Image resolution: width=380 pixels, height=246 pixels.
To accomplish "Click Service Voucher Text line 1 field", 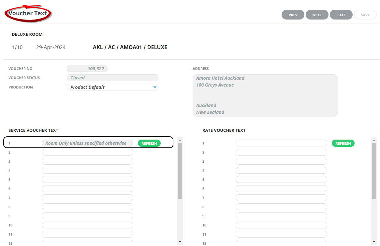I will 87,143.
